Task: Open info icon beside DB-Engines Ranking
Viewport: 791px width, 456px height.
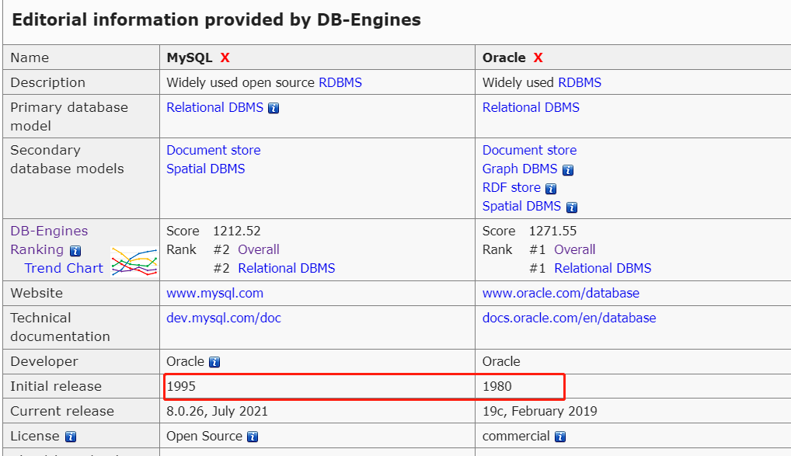Action: tap(75, 251)
